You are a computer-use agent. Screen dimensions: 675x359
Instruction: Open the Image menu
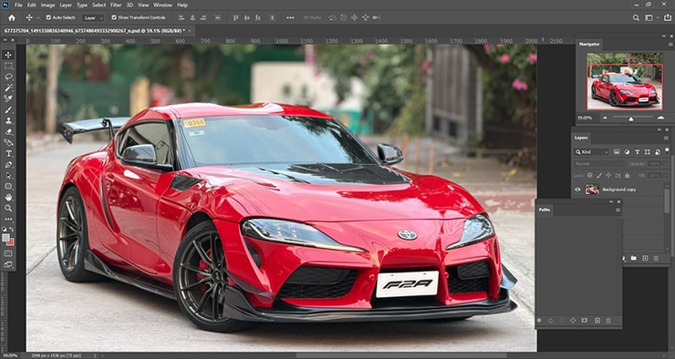tap(47, 5)
